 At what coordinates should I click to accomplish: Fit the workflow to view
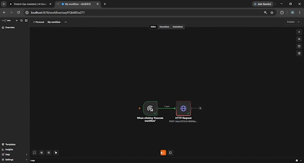point(34,153)
